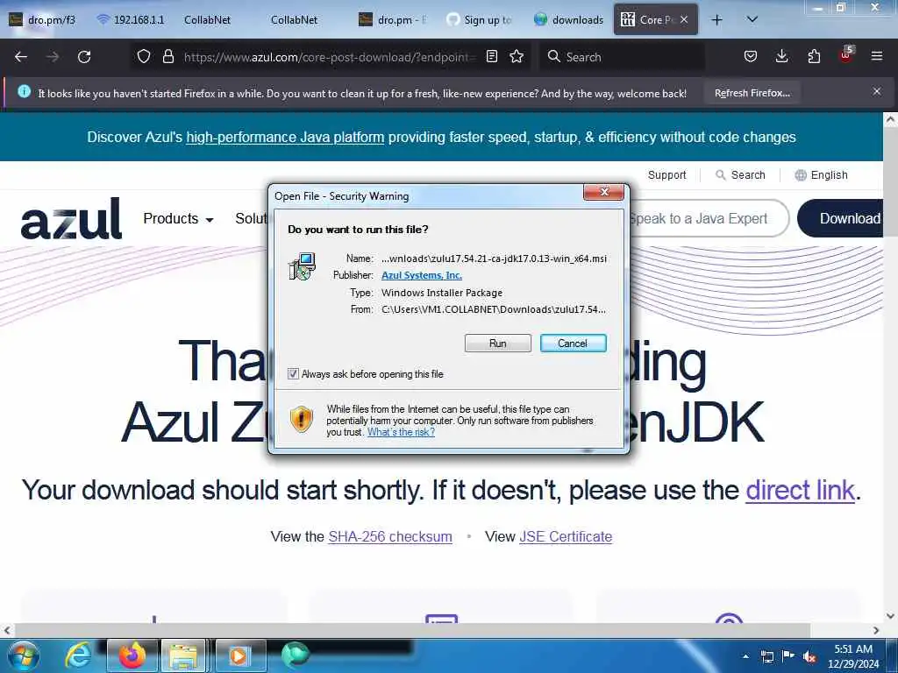
Task: Click the azul.com URL address field
Action: pos(330,57)
